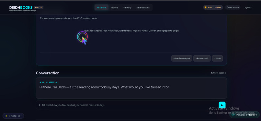
Task: Click the music note icon in message box
Action: coord(39,105)
